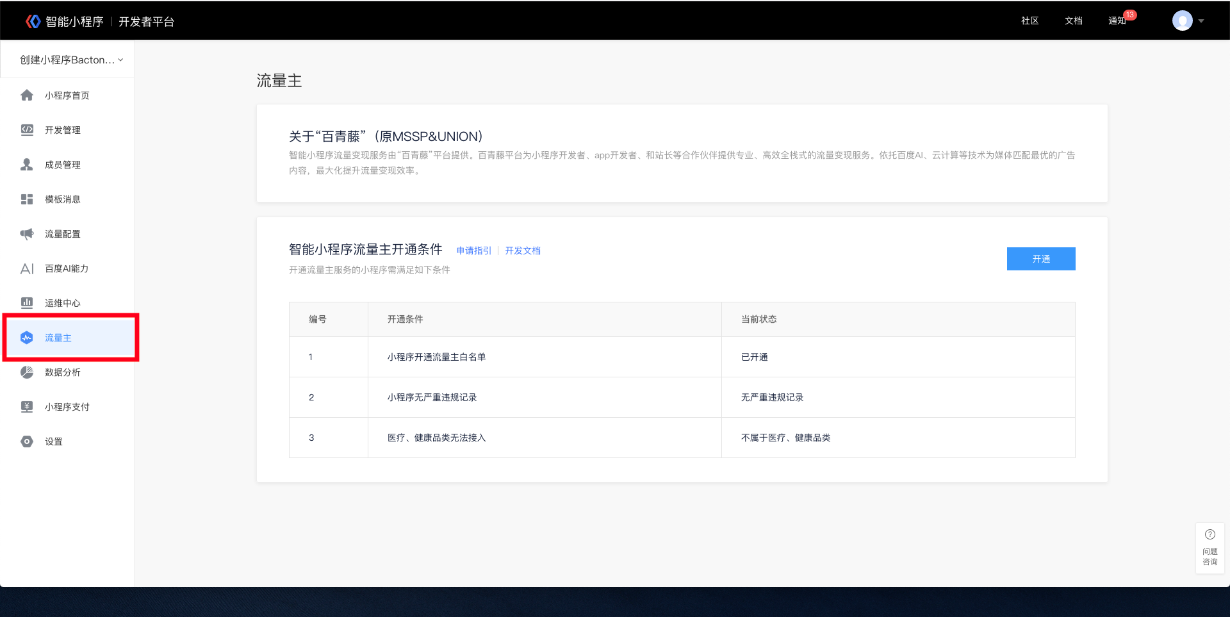
Task: Click the 关于"百青藤" heading
Action: point(386,136)
